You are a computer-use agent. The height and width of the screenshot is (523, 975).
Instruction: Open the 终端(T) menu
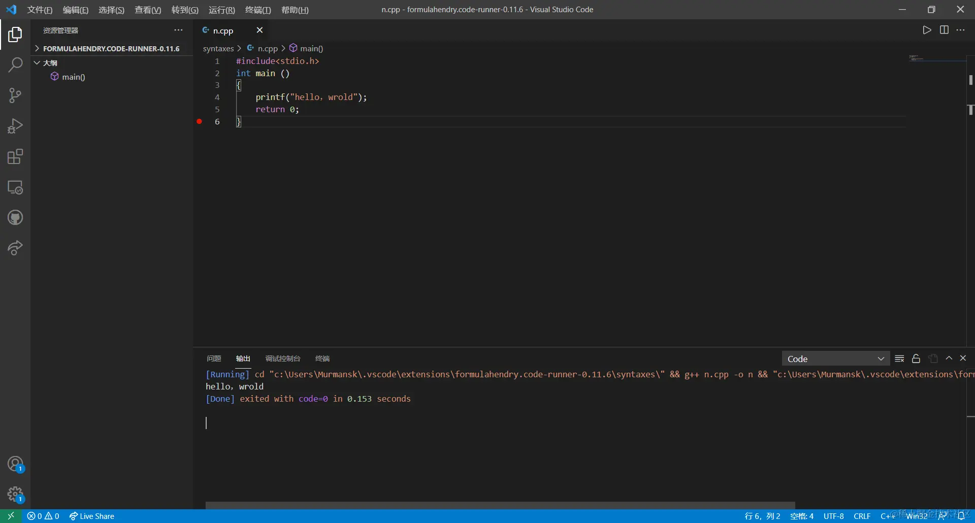[258, 10]
